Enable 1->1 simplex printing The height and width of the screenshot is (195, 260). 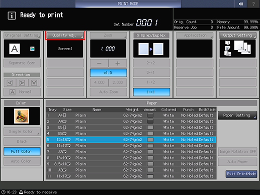[x=151, y=92]
